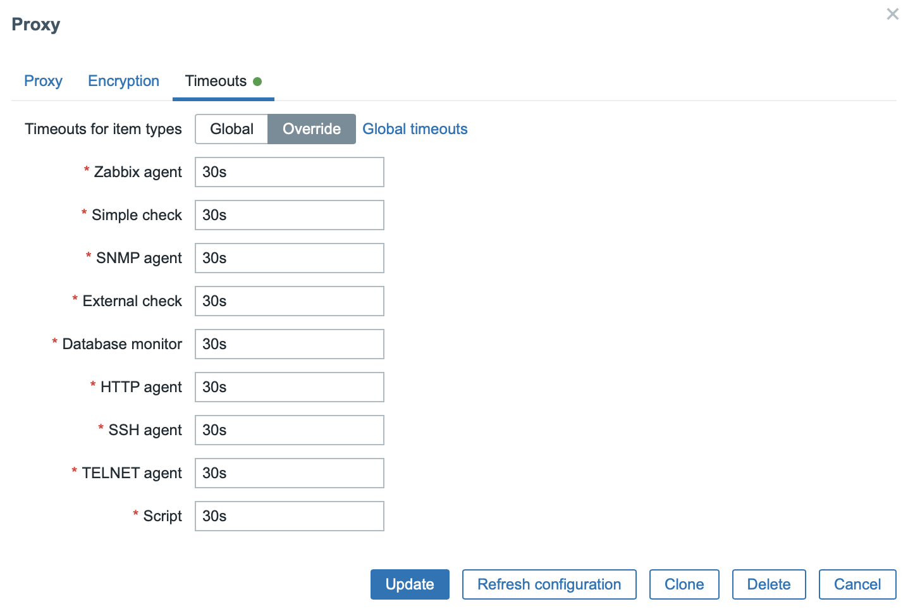This screenshot has height=611, width=908.
Task: Switch to the Proxy tab
Action: tap(43, 81)
